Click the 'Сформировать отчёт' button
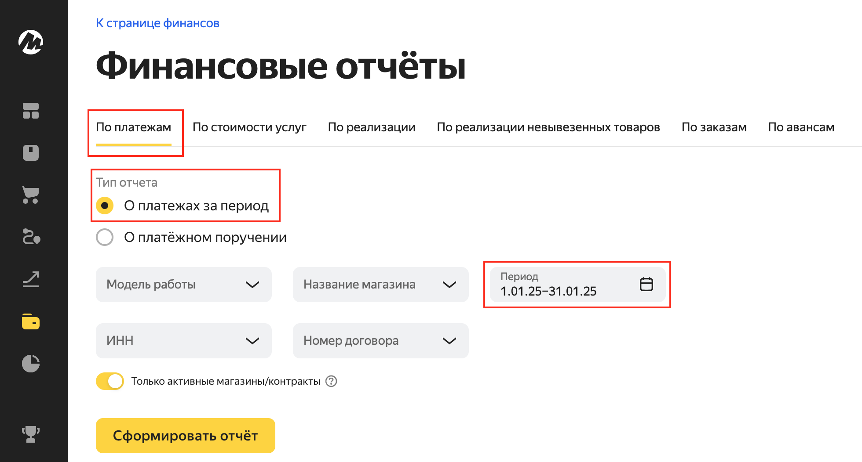 click(x=185, y=436)
